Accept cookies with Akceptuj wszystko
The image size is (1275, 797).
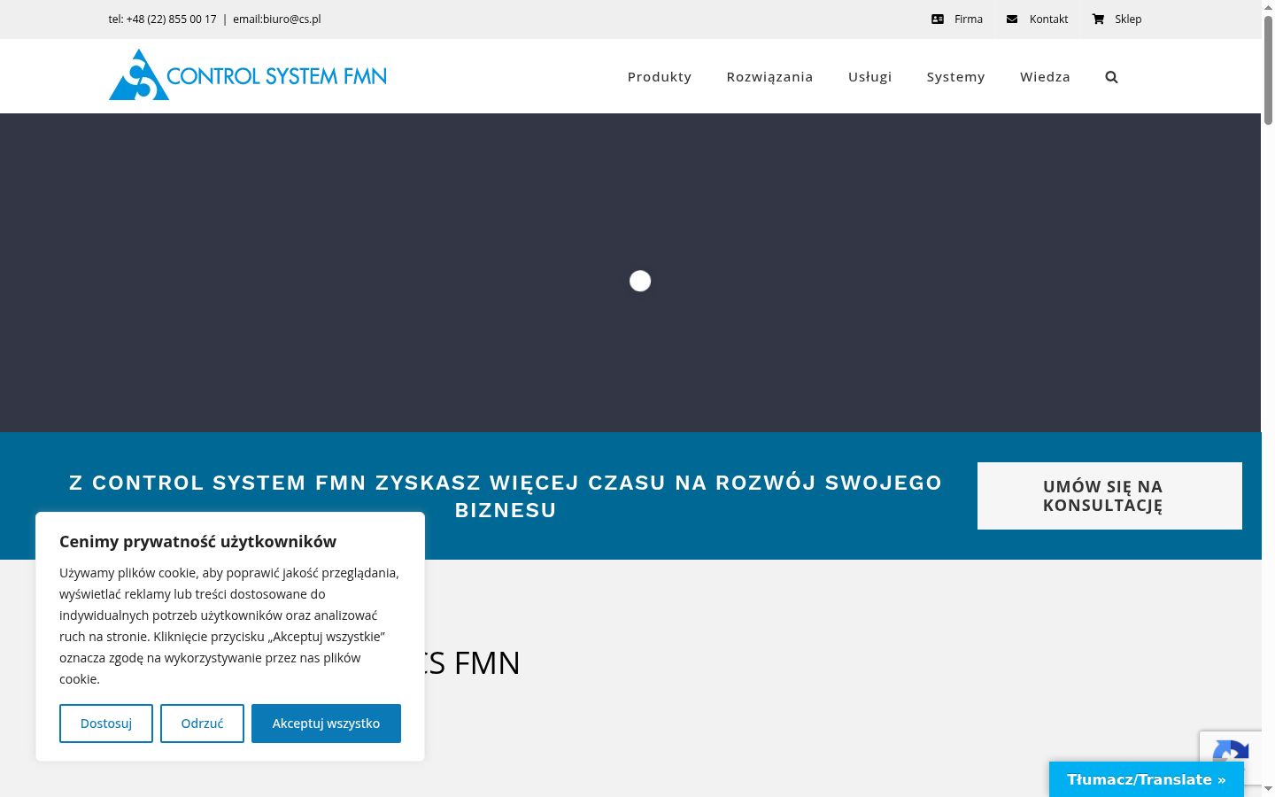tap(326, 723)
